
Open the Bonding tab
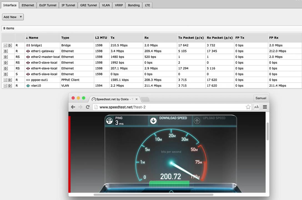[134, 5]
